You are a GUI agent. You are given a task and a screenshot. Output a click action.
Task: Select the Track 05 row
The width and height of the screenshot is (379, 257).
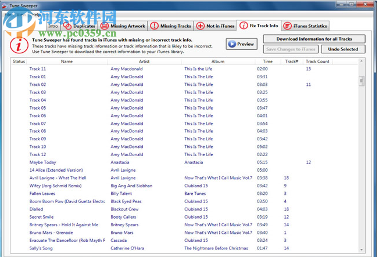pos(184,108)
